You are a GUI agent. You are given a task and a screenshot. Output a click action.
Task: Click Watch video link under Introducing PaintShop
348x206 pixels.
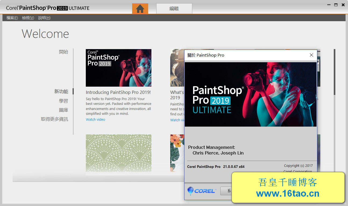pyautogui.click(x=95, y=119)
